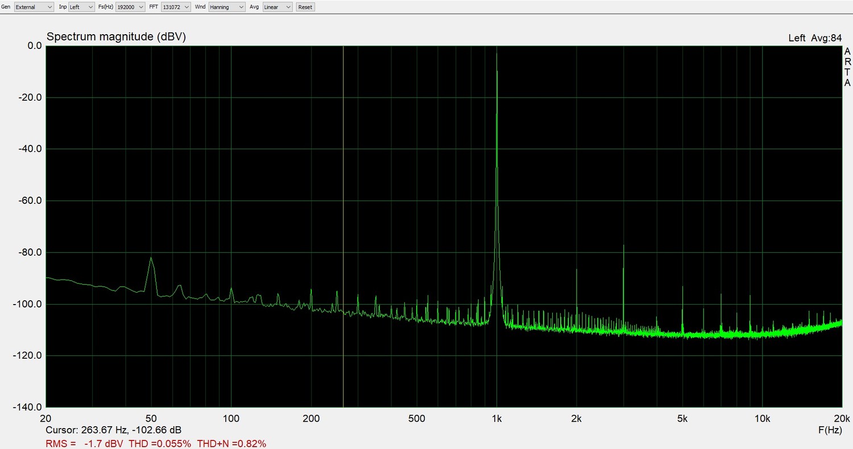This screenshot has height=449, width=853.
Task: Click the 'Left Avg:84' status text
Action: coord(815,38)
